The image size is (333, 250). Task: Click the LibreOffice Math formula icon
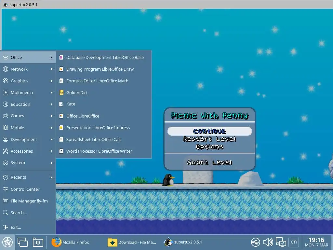pyautogui.click(x=61, y=81)
